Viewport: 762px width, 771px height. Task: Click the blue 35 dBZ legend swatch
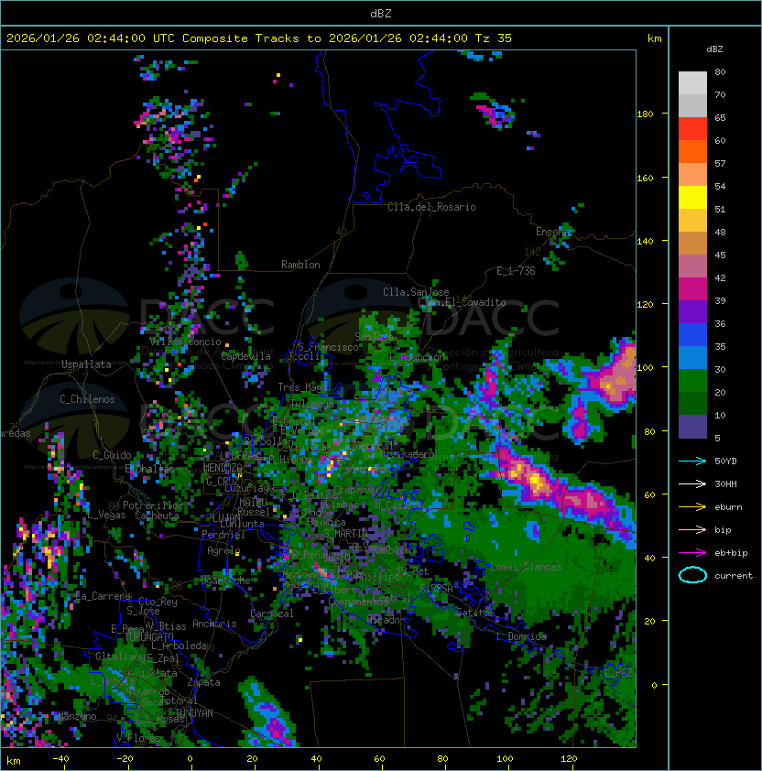coord(692,335)
